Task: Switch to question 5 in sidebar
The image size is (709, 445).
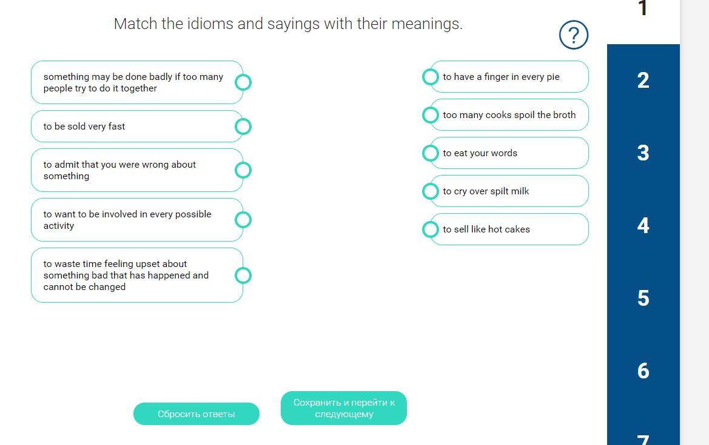Action: click(x=643, y=298)
